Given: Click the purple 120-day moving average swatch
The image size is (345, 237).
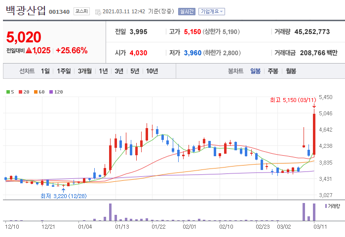Looking at the screenshot, I should click(51, 92).
